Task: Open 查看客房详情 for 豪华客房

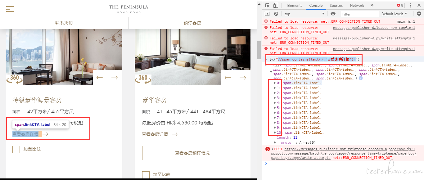Action: pyautogui.click(x=160, y=134)
